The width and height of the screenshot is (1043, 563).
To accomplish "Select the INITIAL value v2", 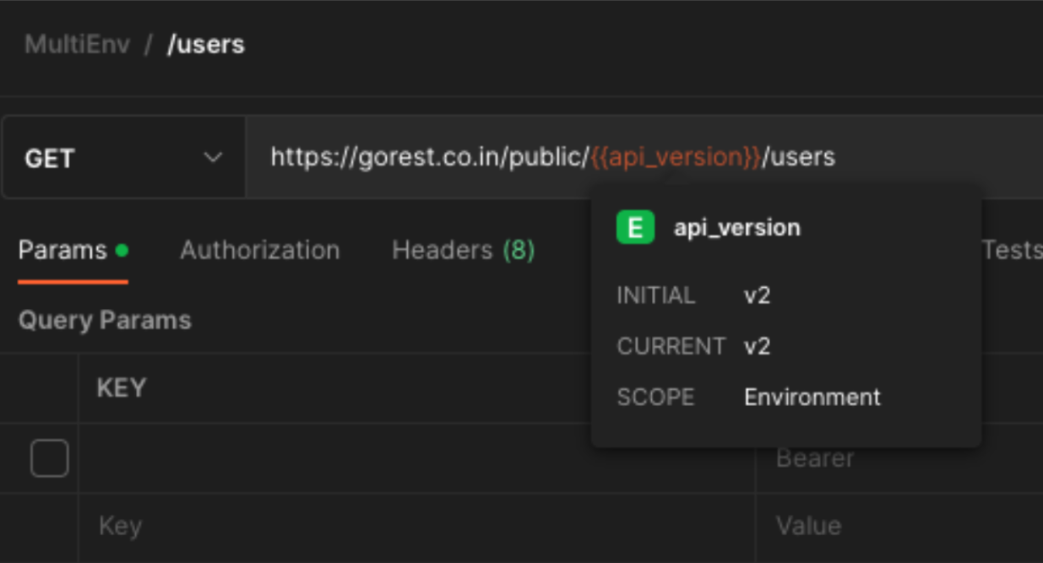I will click(757, 295).
